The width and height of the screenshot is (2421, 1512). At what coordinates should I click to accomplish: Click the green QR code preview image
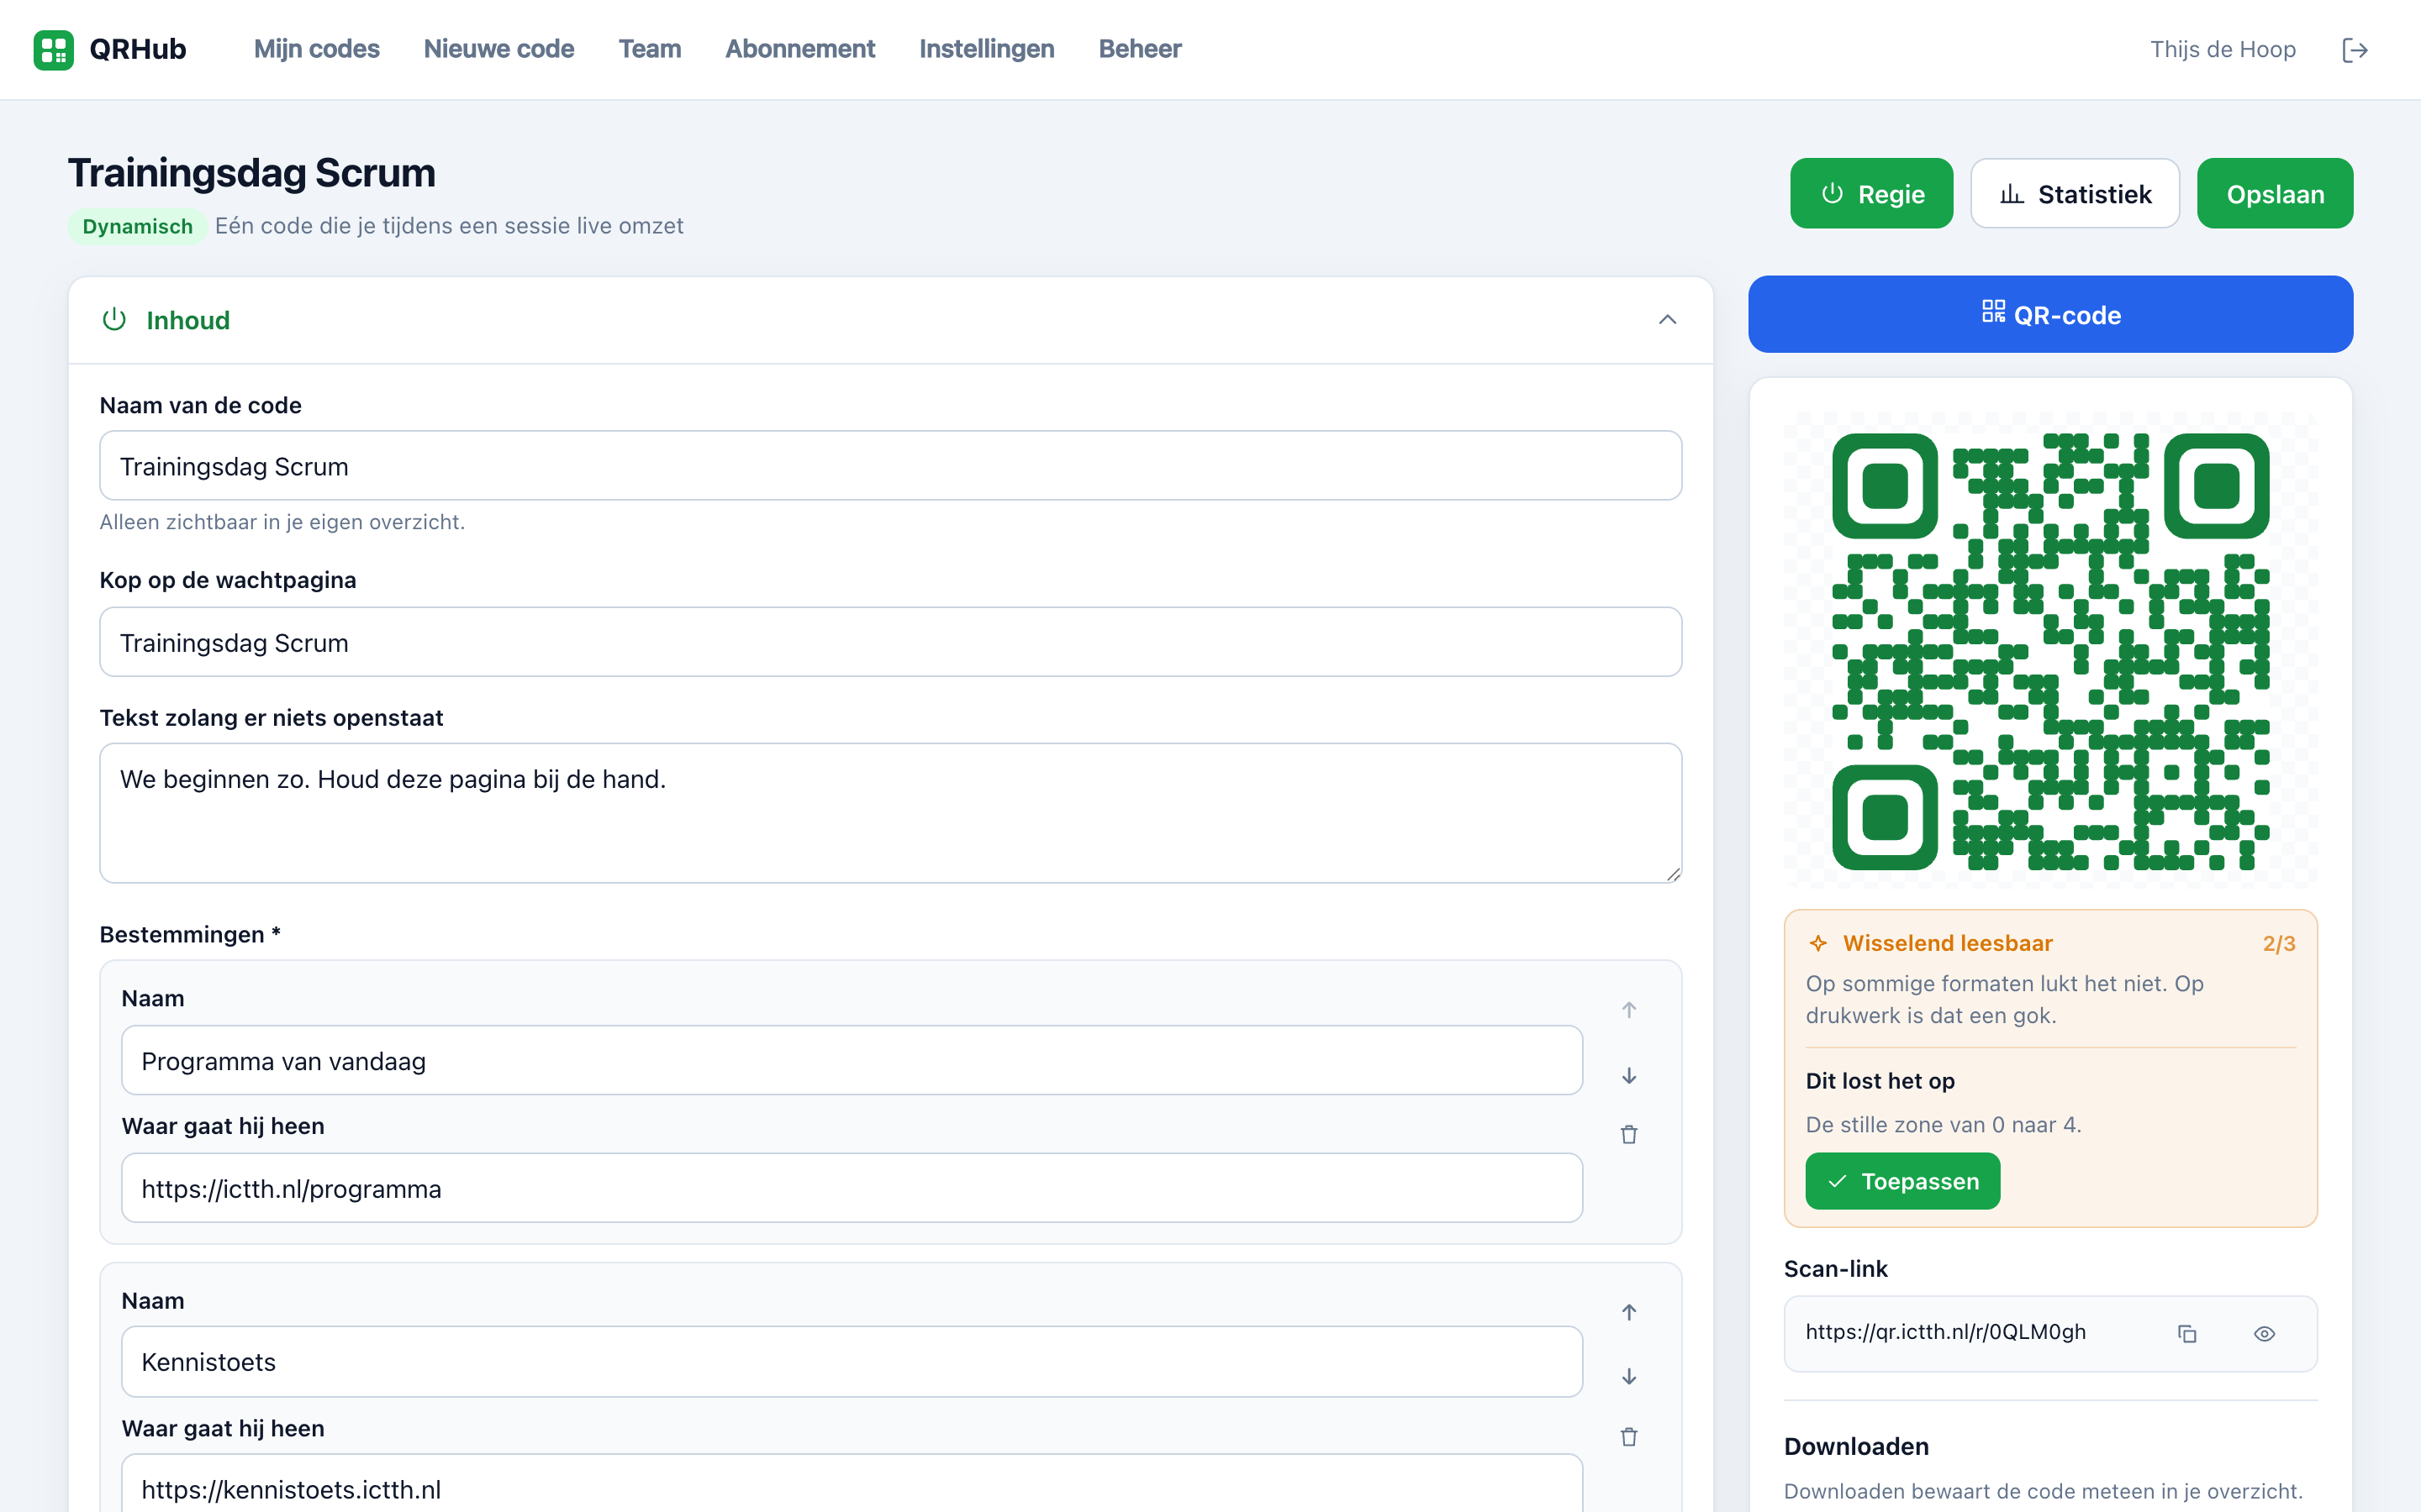[2049, 651]
